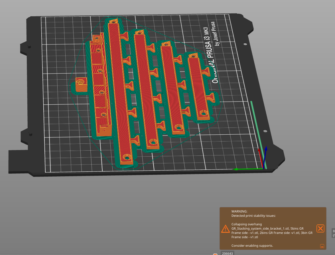Screen dimensions: 335x255
Task: Minimize the warning notification with the small minus icon
Action: 322,246
